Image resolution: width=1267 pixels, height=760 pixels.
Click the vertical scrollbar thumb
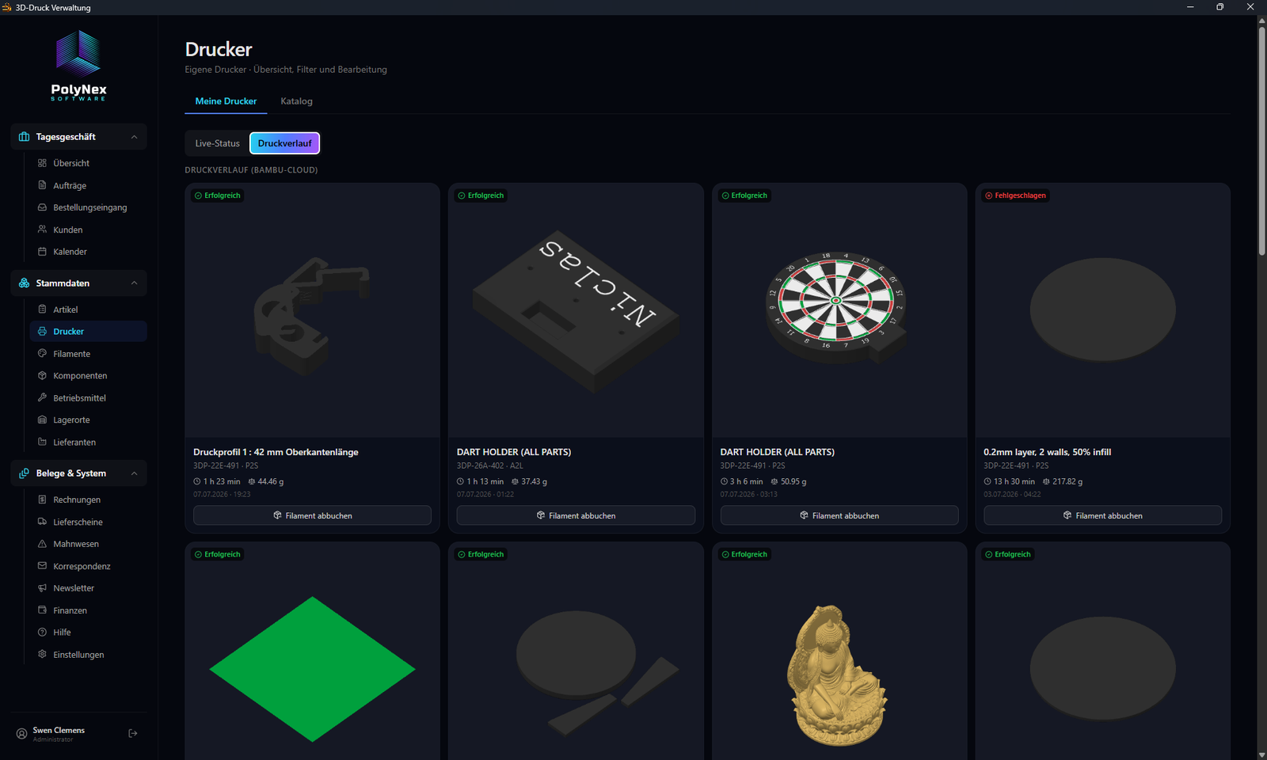point(1261,141)
